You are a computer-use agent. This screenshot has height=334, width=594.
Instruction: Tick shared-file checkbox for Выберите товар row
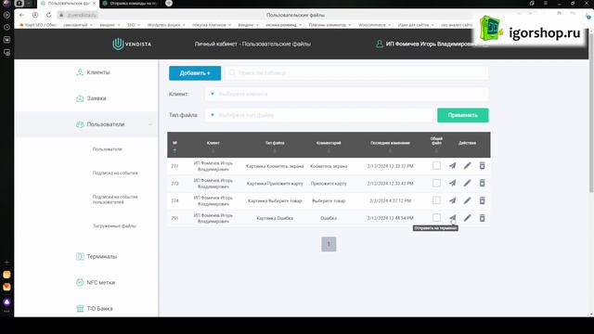point(436,200)
